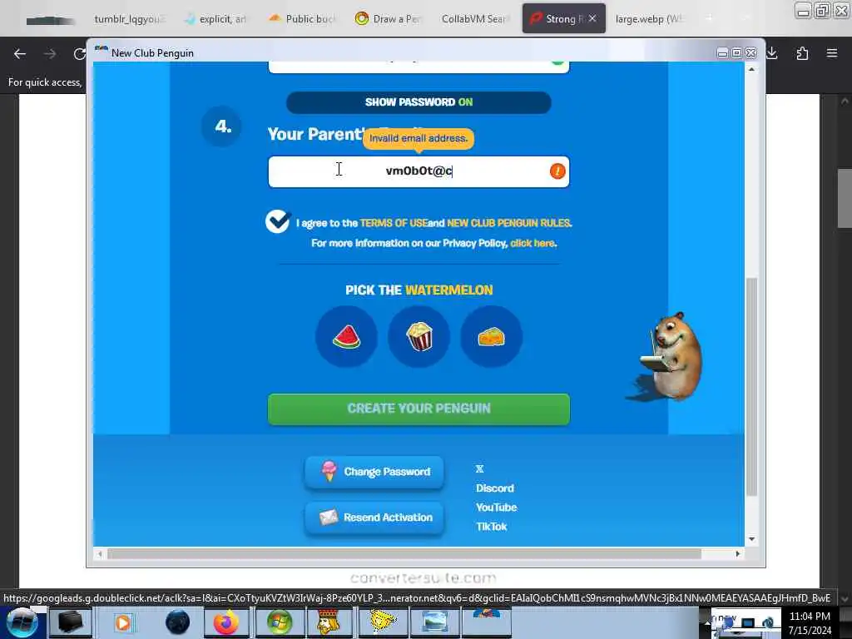Switch to the tumblr tab
The height and width of the screenshot is (639, 852).
128,19
